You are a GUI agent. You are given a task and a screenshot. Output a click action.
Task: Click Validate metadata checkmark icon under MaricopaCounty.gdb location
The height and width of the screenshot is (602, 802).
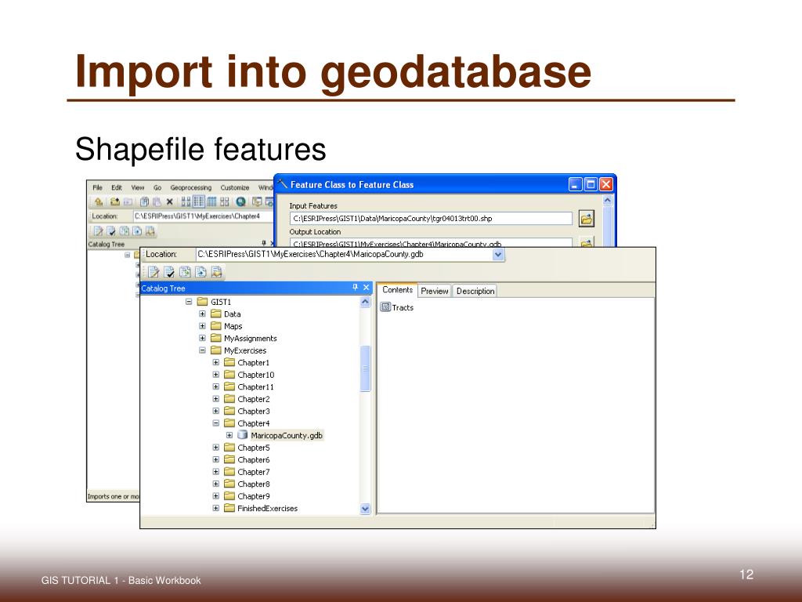pos(169,272)
